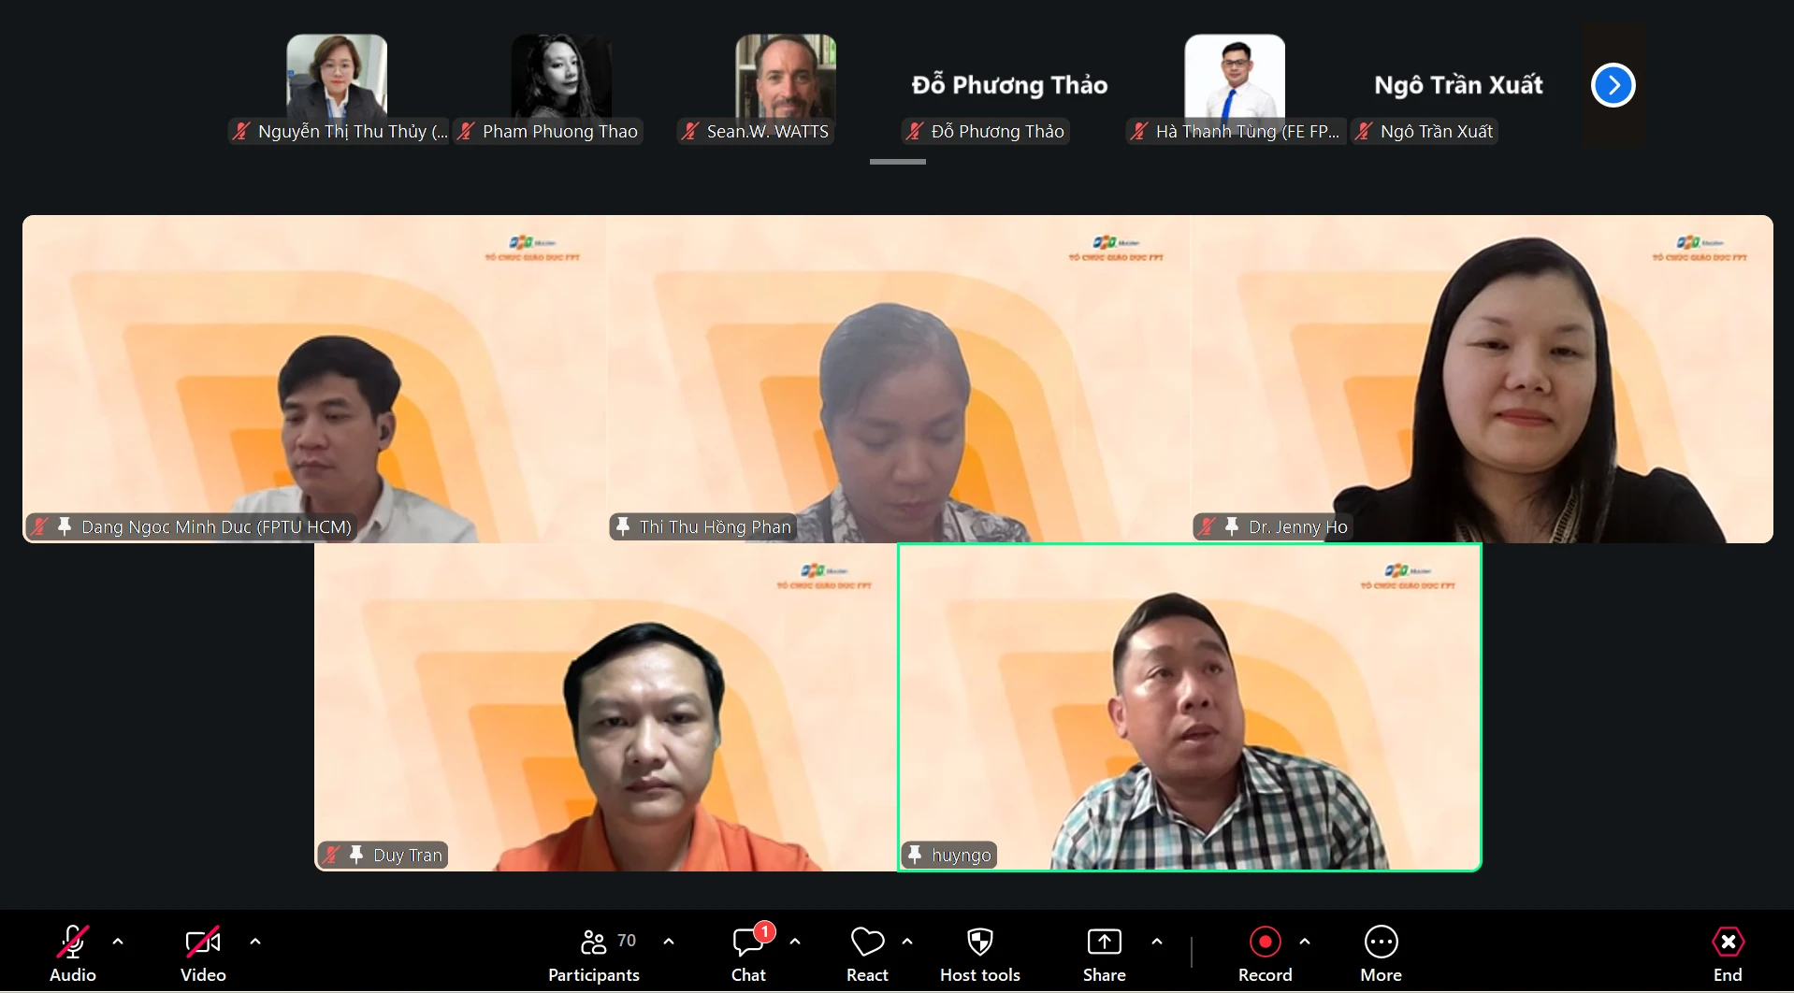Select Đỗ Phương Thảo's participant tile
This screenshot has height=993, width=1794.
coord(1010,85)
